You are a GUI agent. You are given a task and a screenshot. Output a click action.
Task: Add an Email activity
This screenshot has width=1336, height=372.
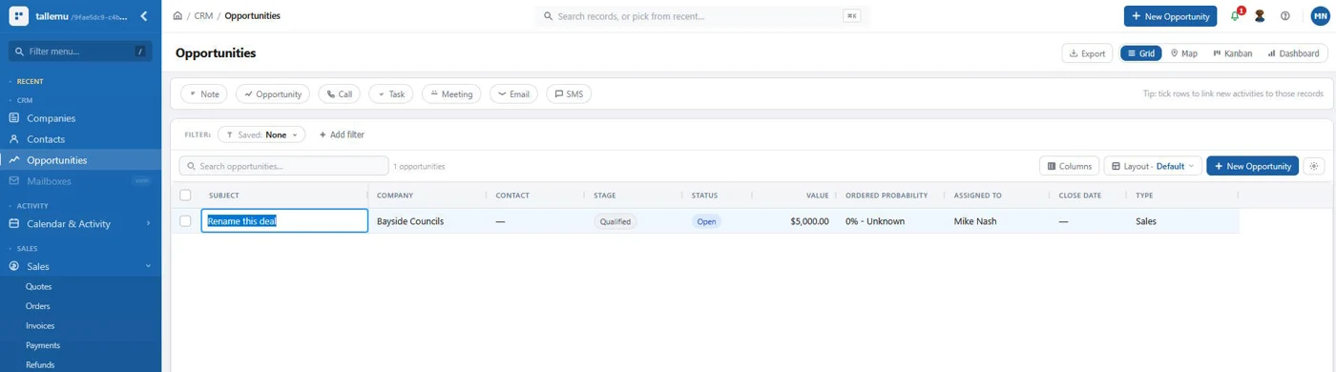pos(513,94)
